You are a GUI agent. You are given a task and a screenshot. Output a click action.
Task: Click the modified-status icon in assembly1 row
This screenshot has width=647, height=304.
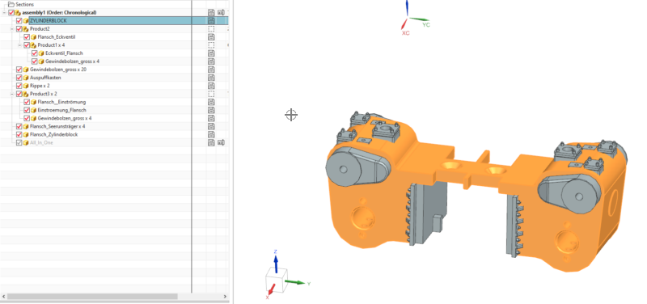221,12
